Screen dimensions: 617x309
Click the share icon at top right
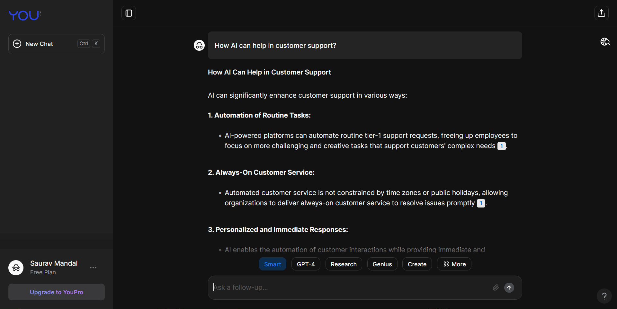pyautogui.click(x=601, y=13)
